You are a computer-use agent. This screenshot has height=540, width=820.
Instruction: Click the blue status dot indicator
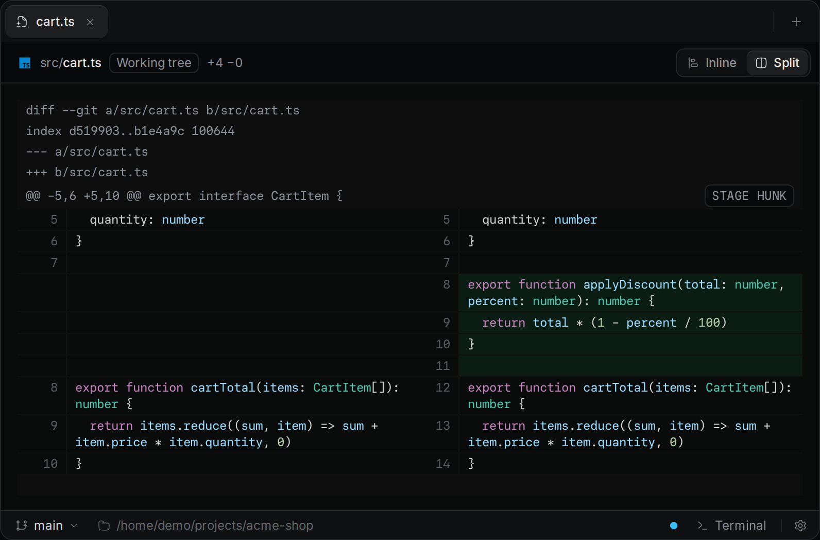click(674, 526)
